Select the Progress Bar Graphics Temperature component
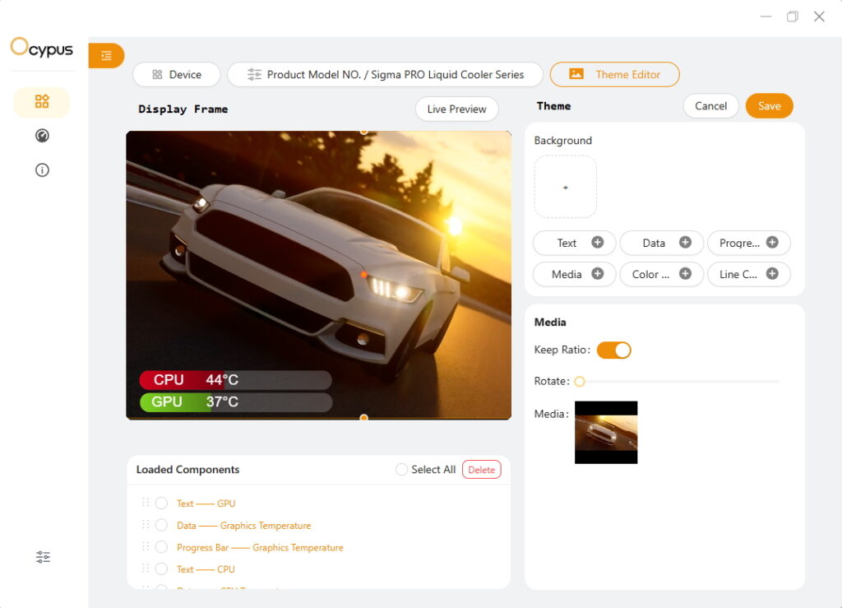The image size is (842, 608). coord(161,547)
